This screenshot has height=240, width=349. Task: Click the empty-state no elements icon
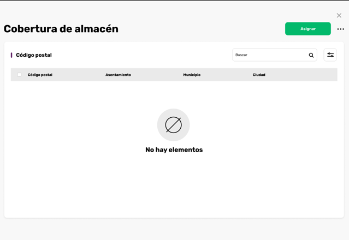pos(173,125)
